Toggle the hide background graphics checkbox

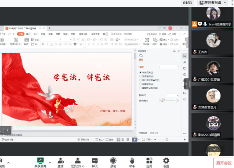(x=140, y=88)
